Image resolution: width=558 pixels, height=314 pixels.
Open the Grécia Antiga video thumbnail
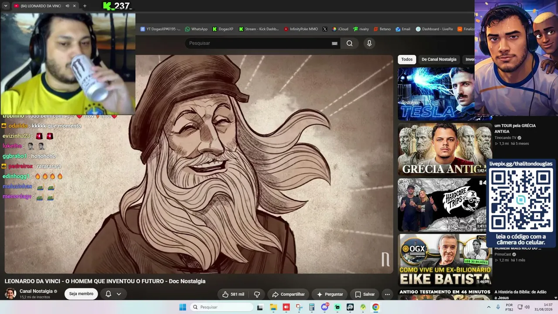pyautogui.click(x=445, y=150)
